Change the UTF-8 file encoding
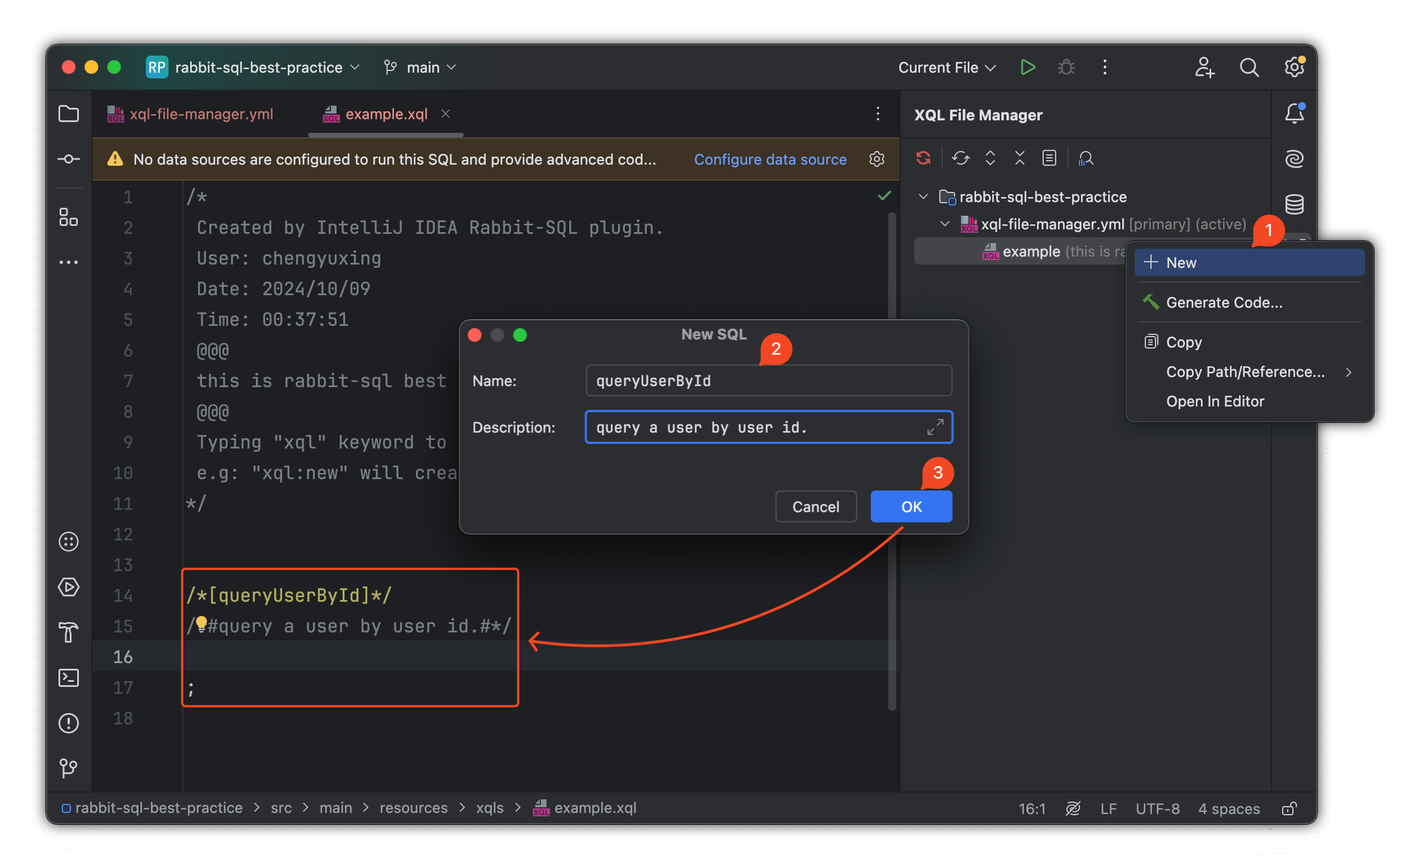Image resolution: width=1424 pixels, height=868 pixels. coord(1158,808)
